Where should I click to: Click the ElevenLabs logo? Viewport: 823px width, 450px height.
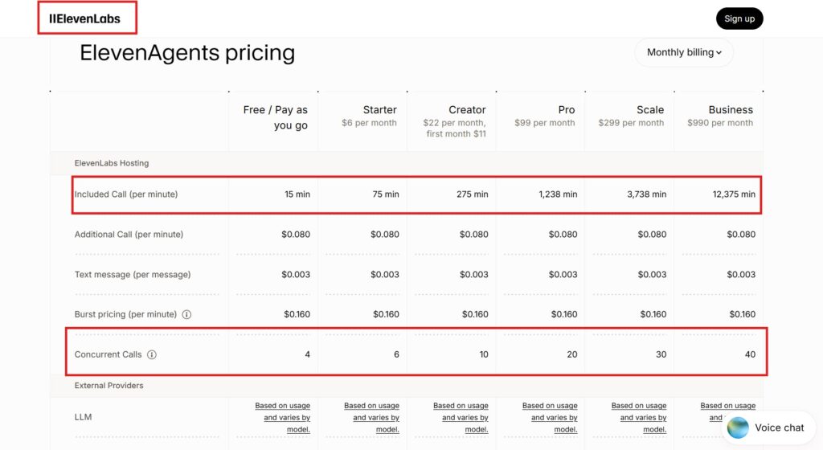pos(84,18)
